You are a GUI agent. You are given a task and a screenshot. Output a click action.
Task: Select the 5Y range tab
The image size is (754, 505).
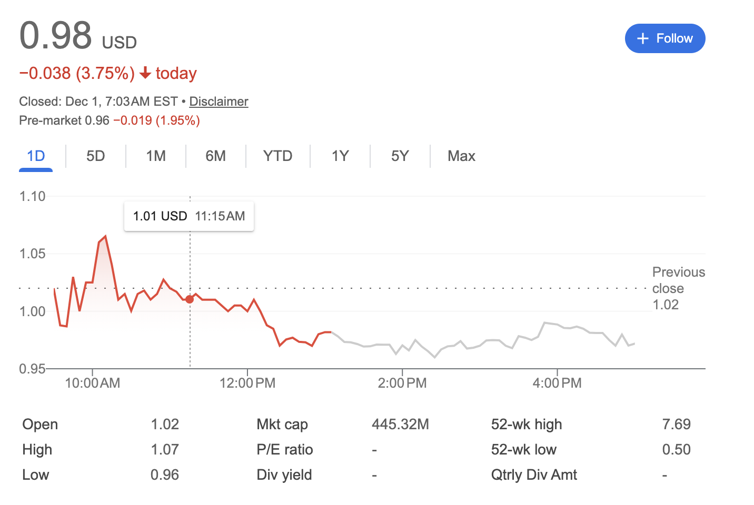(x=400, y=156)
